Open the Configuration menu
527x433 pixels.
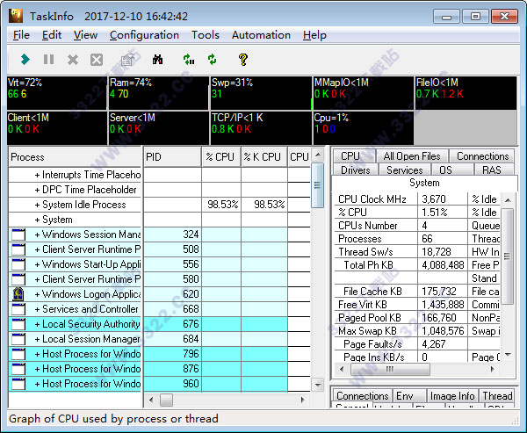[144, 35]
